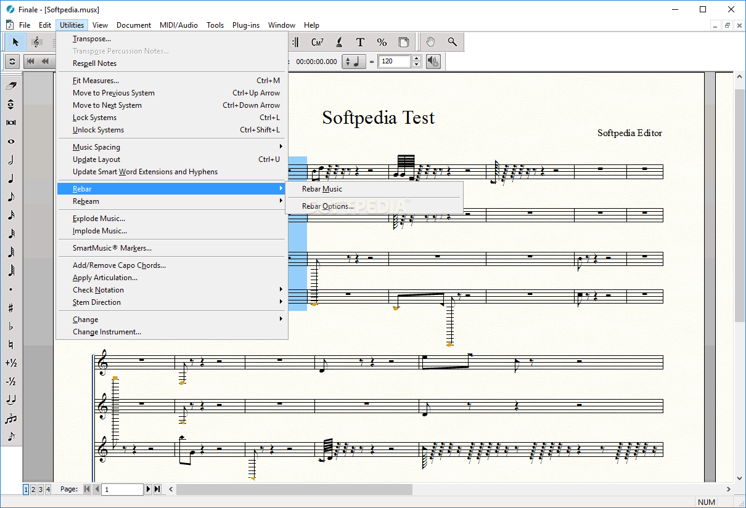The image size is (746, 508).
Task: Open the File menu
Action: point(25,25)
